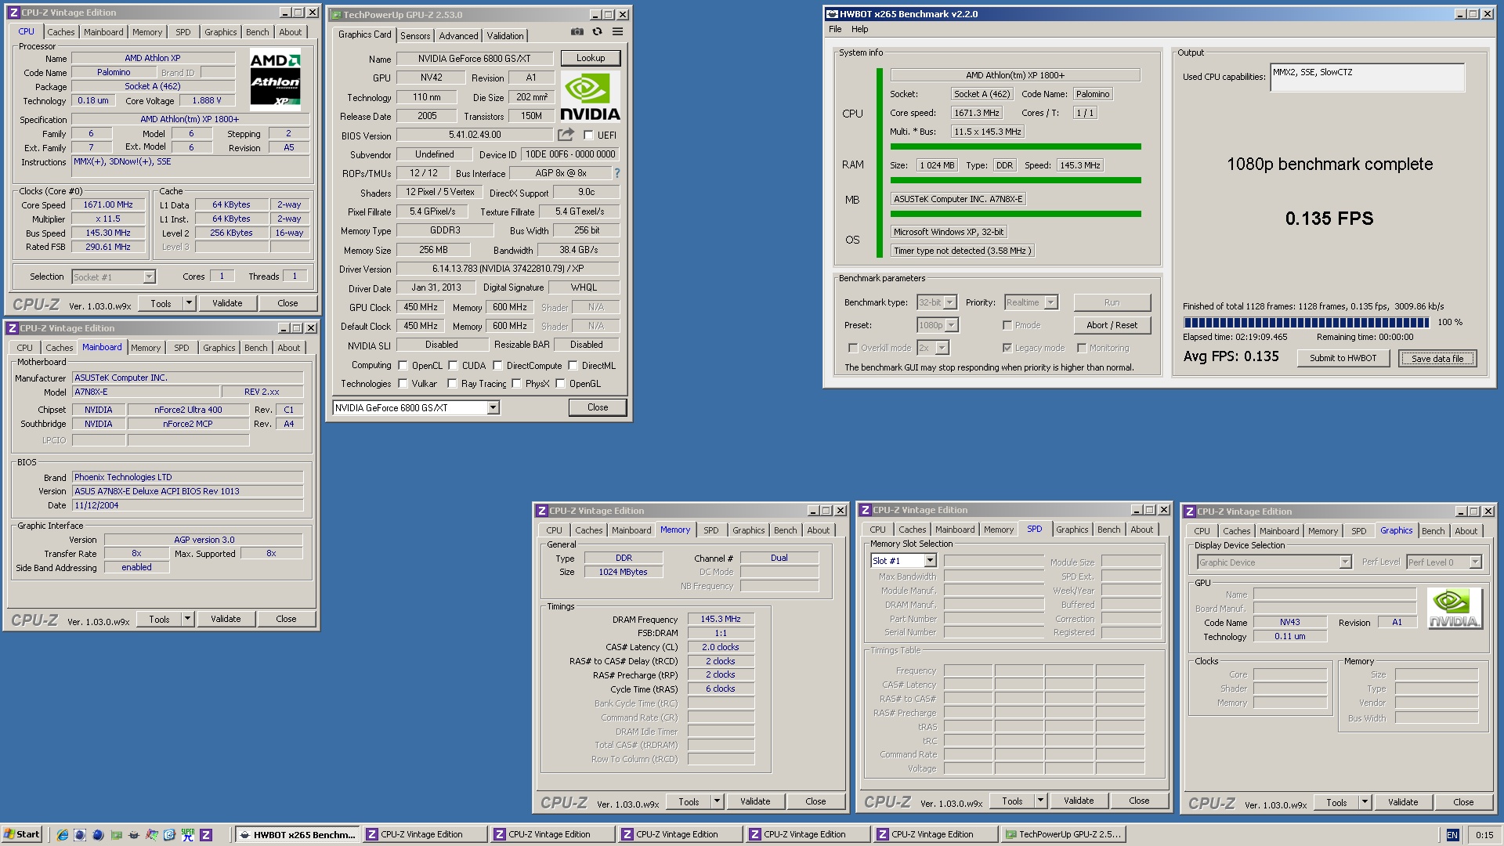Open the File menu in HWBOT x265
Image resolution: width=1504 pixels, height=846 pixels.
835,29
